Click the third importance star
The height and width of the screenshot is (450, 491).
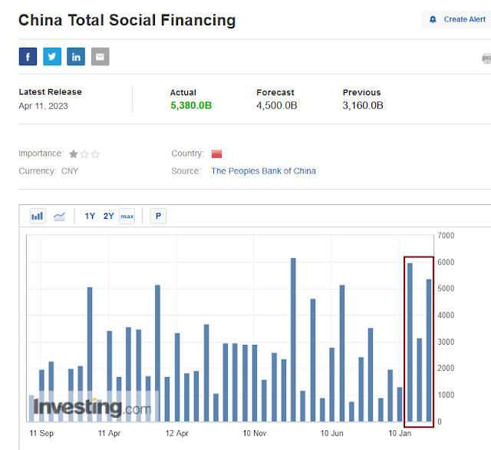(96, 154)
